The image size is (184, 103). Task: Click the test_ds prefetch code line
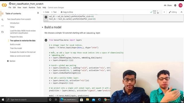(x=72, y=19)
